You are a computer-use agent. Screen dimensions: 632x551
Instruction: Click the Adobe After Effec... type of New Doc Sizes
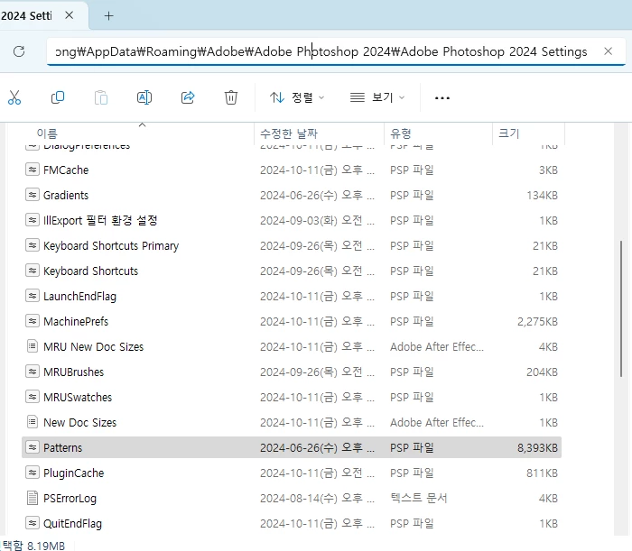(x=437, y=423)
